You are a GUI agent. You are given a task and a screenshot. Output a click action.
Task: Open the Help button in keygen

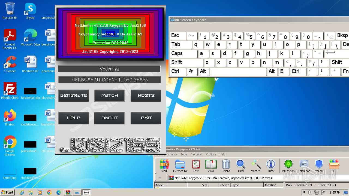pos(74,118)
